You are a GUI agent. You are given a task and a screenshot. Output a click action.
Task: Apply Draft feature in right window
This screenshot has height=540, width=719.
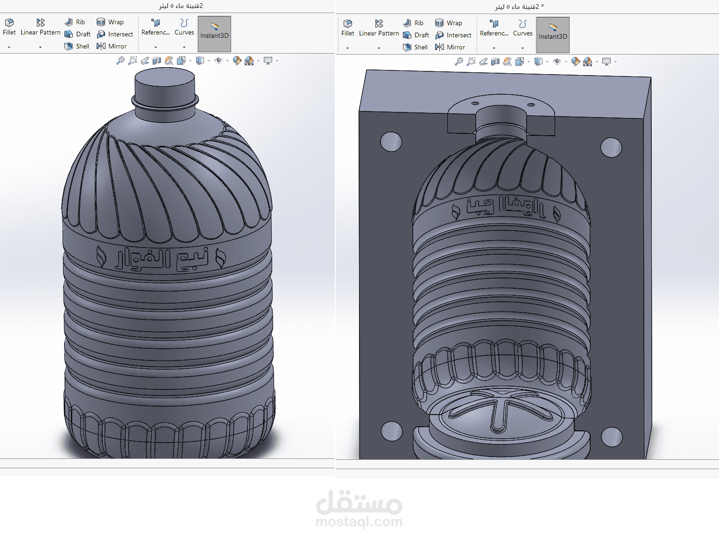point(416,35)
